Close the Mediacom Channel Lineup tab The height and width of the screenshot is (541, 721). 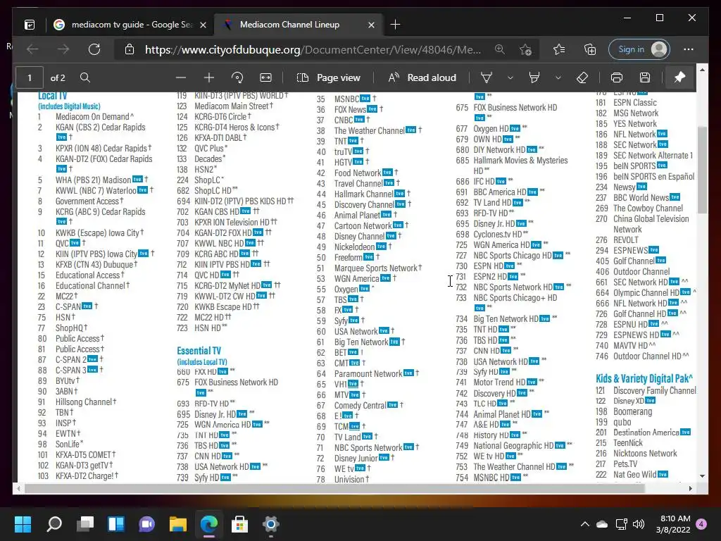click(x=371, y=25)
